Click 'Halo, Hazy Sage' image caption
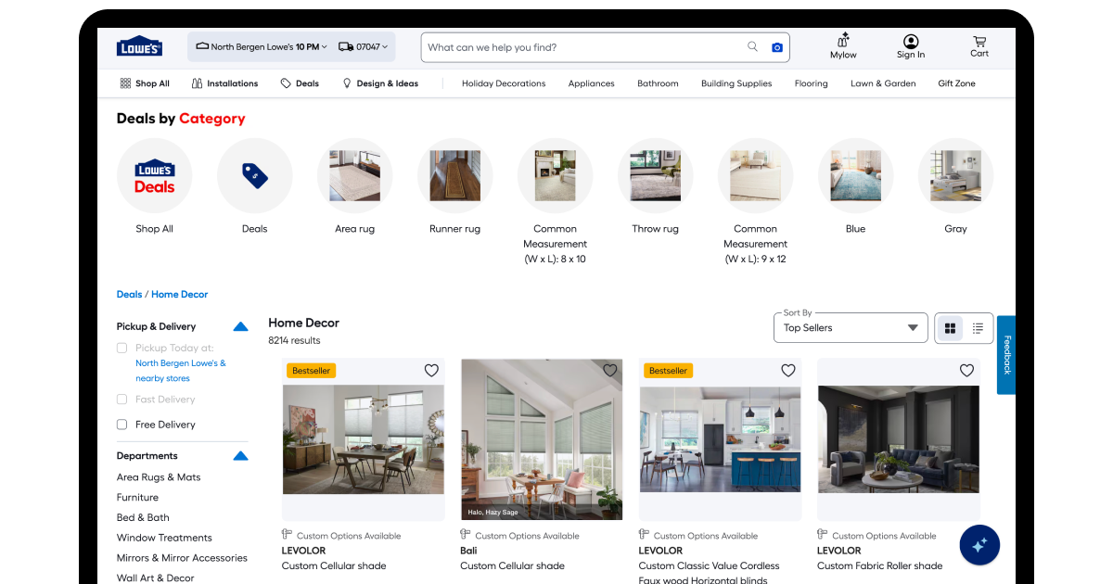This screenshot has height=584, width=1113. [493, 513]
